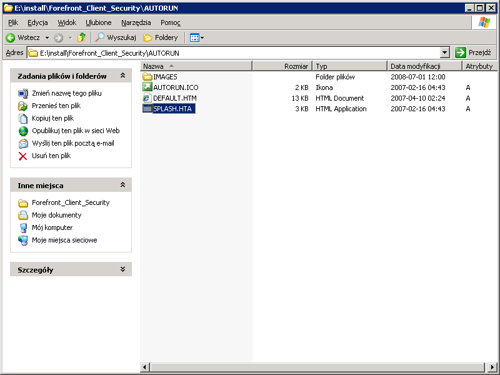The image size is (500, 375).
Task: Open the Ulubione menu
Action: (99, 22)
